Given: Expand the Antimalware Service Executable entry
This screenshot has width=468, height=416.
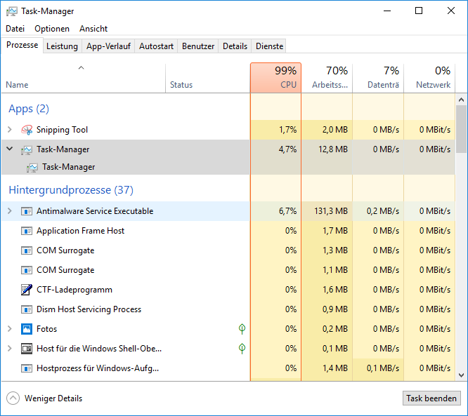Looking at the screenshot, I should coord(10,211).
